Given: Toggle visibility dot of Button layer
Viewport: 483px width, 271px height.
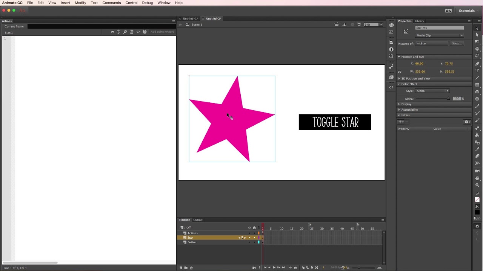Looking at the screenshot, I should click(249, 242).
